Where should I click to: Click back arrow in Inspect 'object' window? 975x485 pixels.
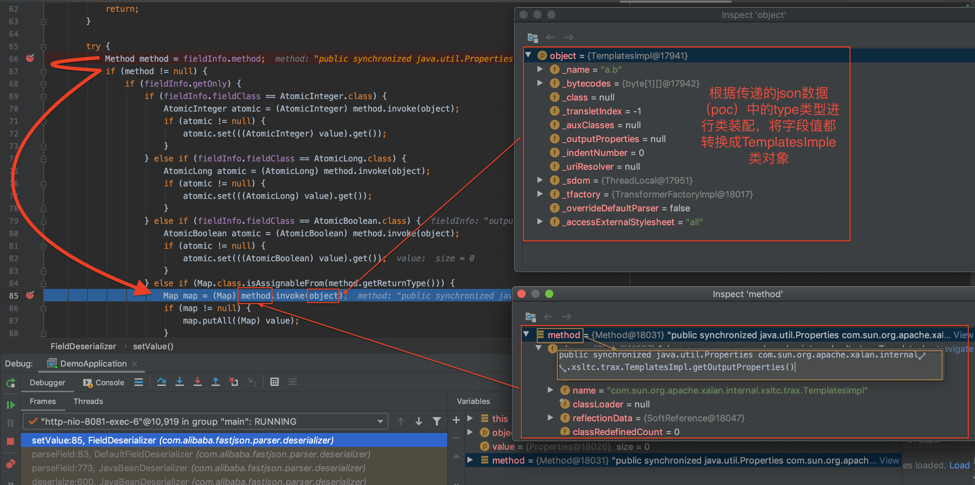[551, 37]
